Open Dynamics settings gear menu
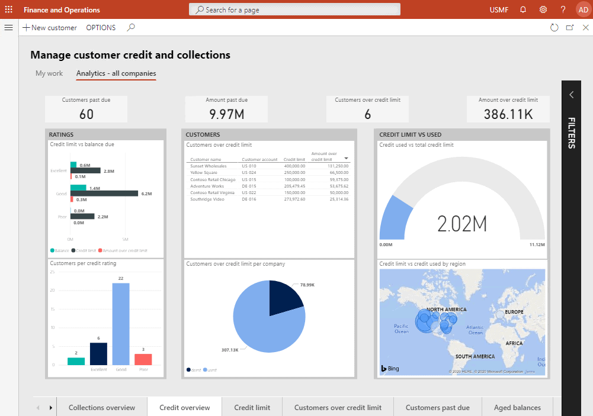 tap(543, 9)
